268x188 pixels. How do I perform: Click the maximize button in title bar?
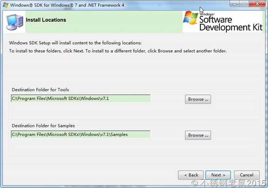244,4
